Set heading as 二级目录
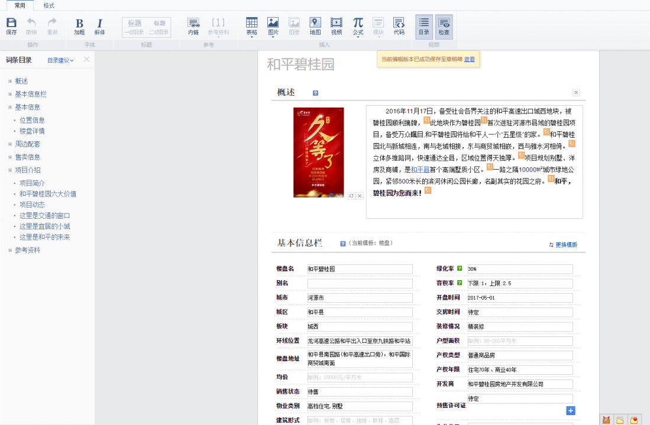 pyautogui.click(x=159, y=27)
